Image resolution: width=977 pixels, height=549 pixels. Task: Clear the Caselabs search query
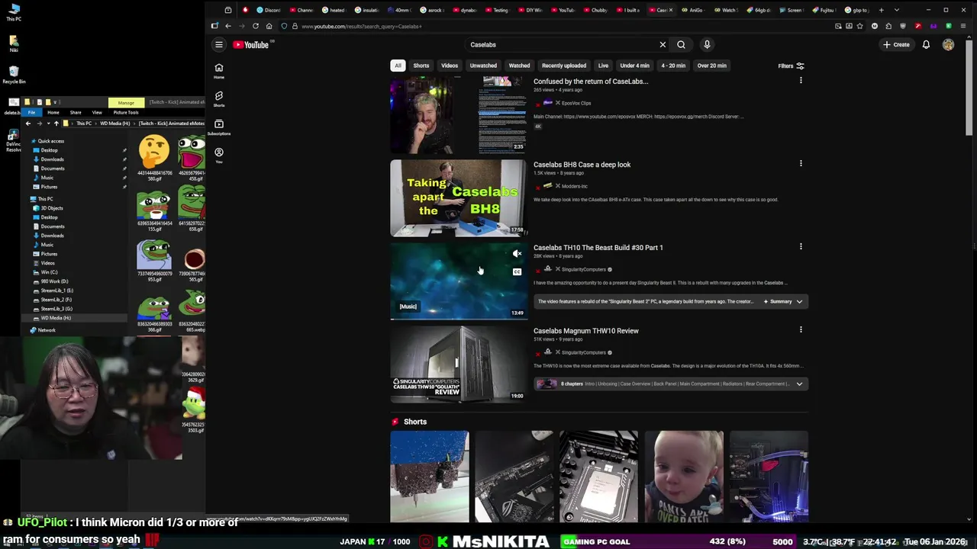(663, 44)
